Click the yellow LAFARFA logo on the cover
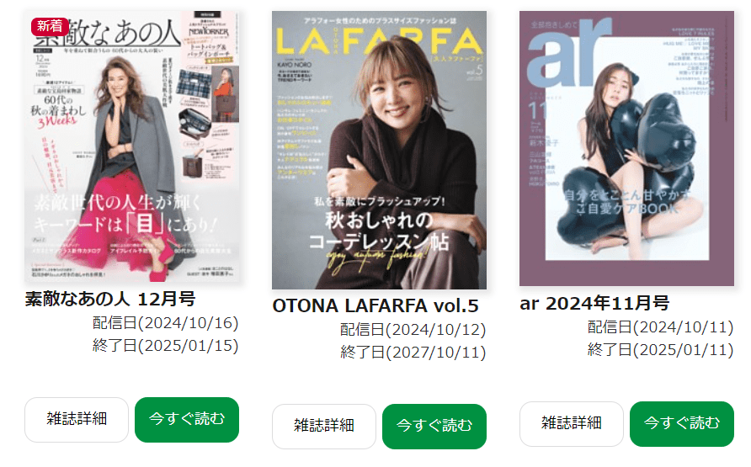The width and height of the screenshot is (751, 467). (380, 41)
